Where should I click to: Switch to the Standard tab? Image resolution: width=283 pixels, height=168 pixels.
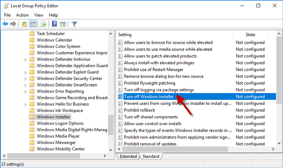coord(151,156)
